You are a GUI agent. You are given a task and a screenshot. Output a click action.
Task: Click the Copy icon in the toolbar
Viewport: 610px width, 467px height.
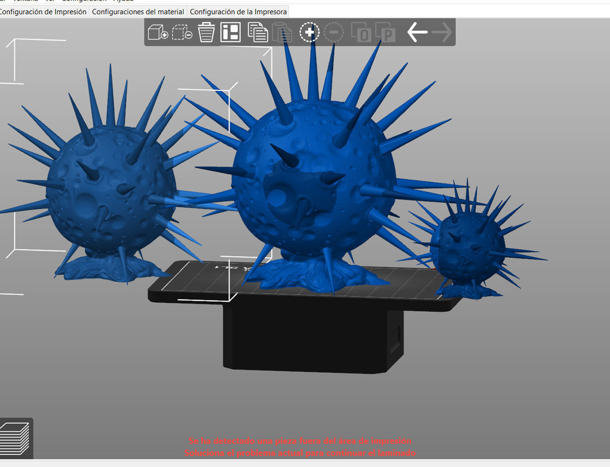pyautogui.click(x=258, y=32)
